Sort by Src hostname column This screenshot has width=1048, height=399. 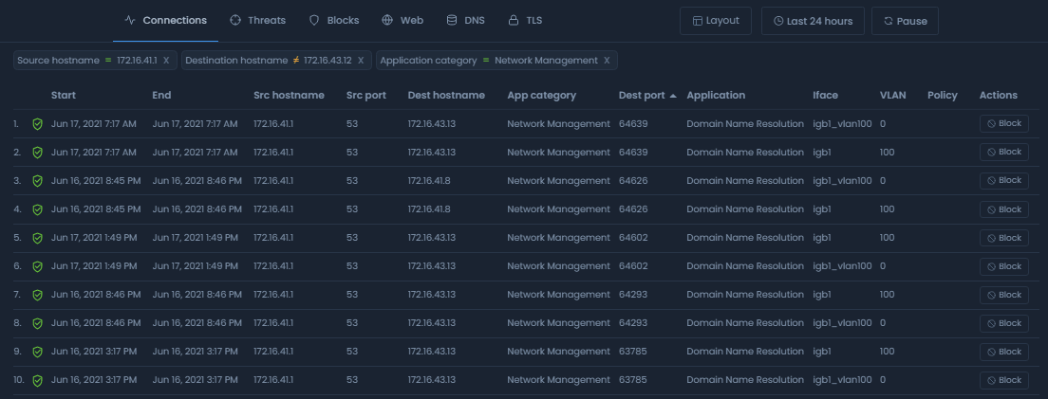[x=289, y=96]
